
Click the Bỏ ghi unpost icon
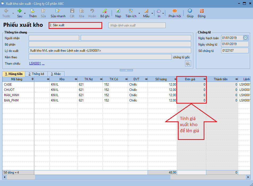[105, 11]
